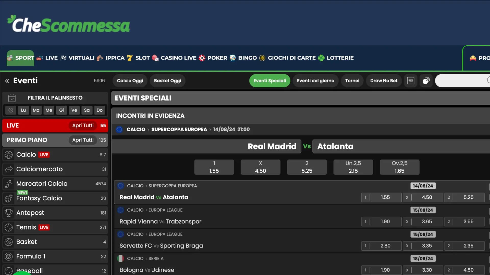Image resolution: width=490 pixels, height=275 pixels.
Task: Open the CASINO LIVE menu item
Action: (x=178, y=58)
